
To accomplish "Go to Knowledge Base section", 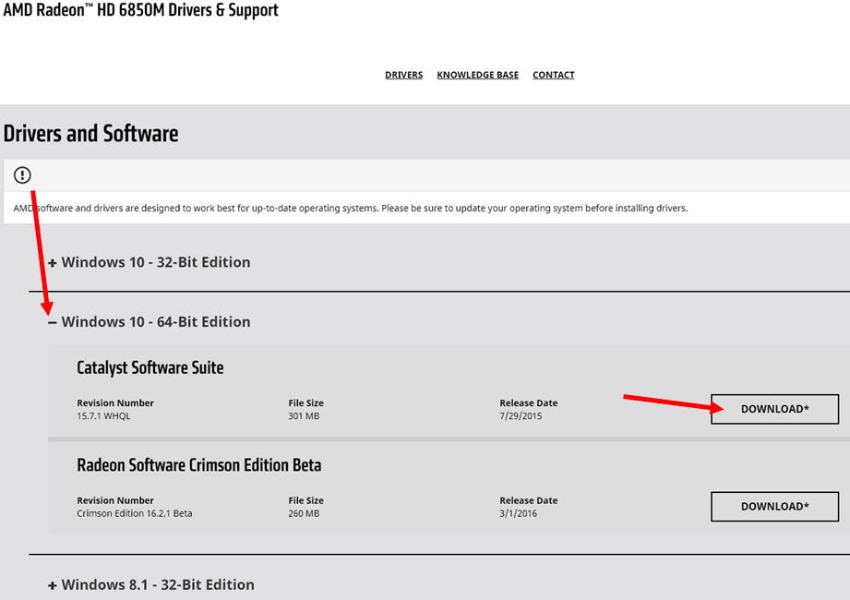I will (x=477, y=75).
